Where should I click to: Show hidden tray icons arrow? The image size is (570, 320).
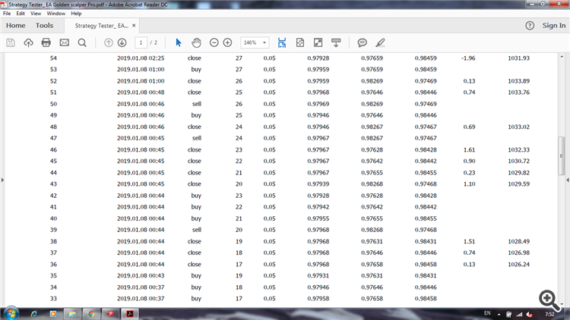tap(499, 314)
